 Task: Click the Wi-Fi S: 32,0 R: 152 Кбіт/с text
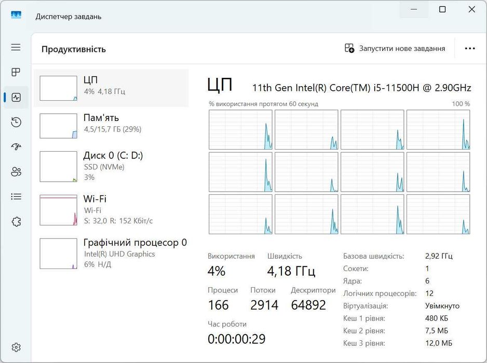point(118,221)
